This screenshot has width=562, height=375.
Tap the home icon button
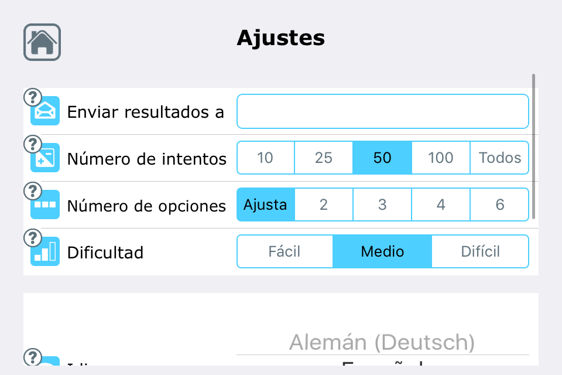(x=42, y=42)
